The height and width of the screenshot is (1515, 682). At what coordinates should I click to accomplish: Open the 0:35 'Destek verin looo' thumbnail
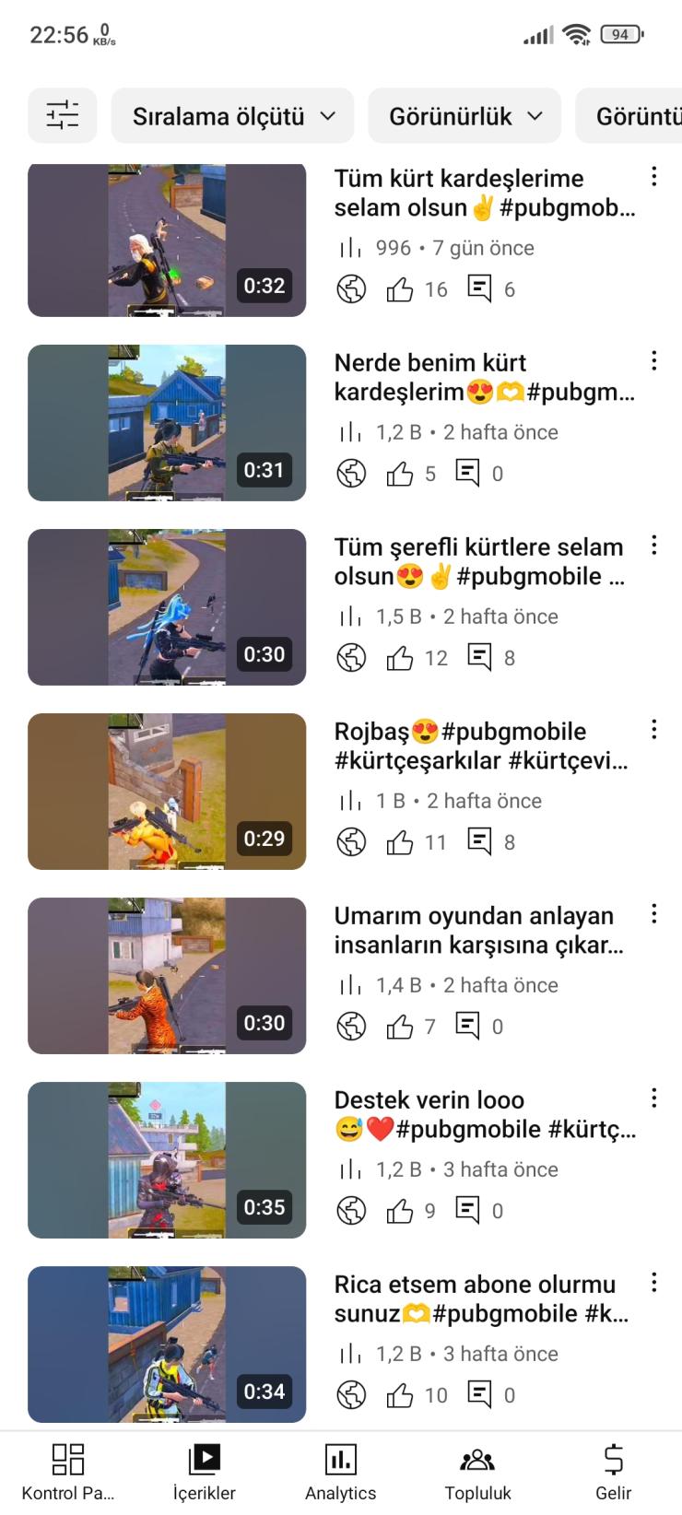click(167, 1160)
